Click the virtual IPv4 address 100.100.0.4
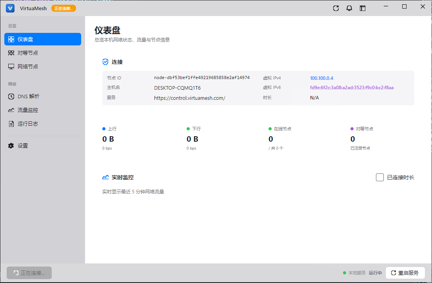 tap(321, 78)
